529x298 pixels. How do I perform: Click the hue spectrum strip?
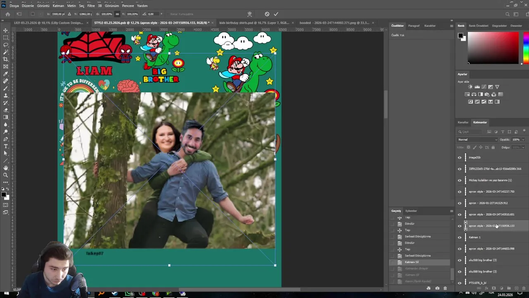point(526,48)
